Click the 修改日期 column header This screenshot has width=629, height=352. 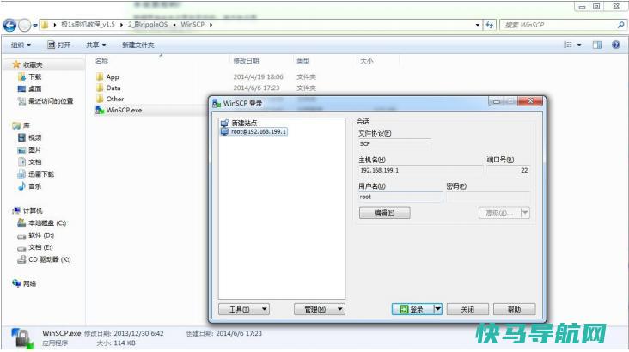click(x=246, y=61)
